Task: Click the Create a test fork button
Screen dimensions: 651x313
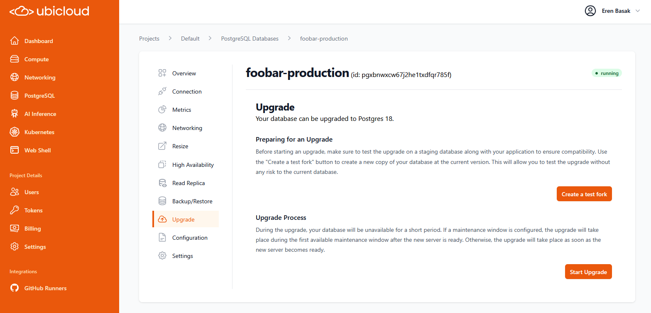Action: pyautogui.click(x=584, y=194)
